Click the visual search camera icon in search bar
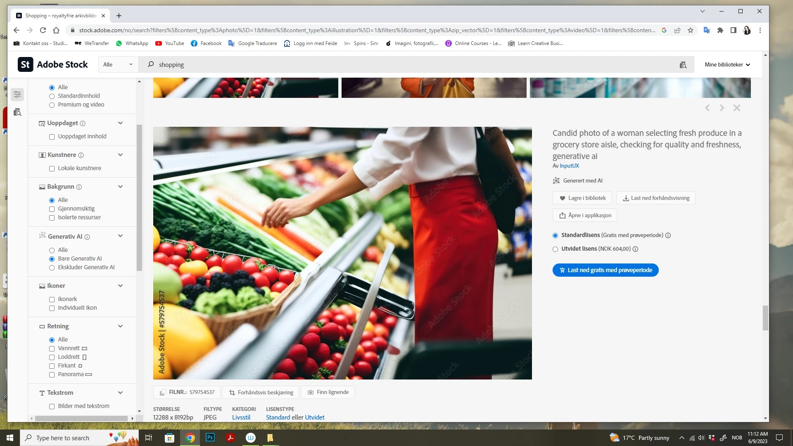This screenshot has height=446, width=793. (683, 65)
